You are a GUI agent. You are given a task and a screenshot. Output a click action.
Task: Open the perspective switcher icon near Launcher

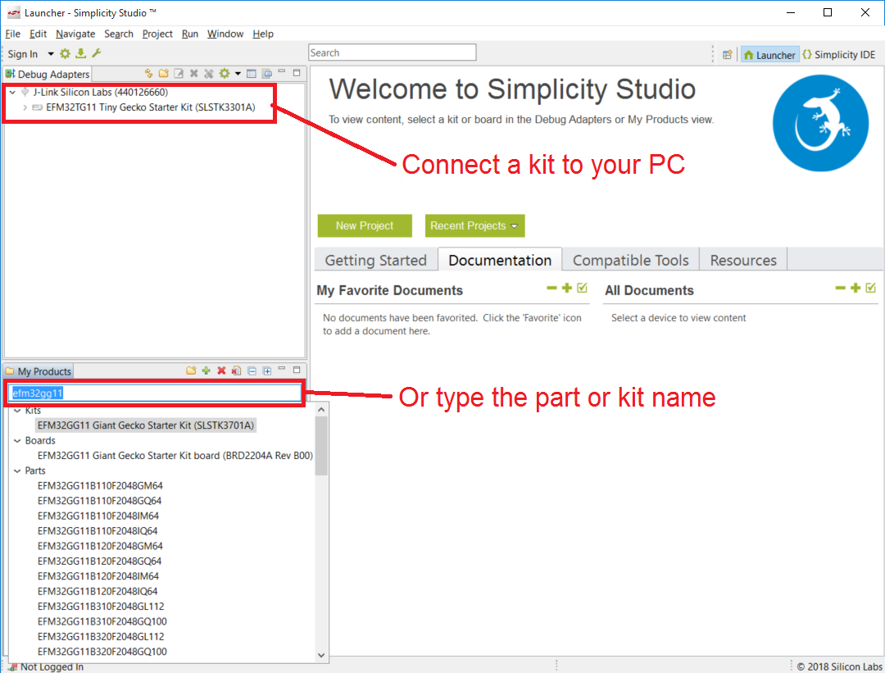tap(728, 54)
